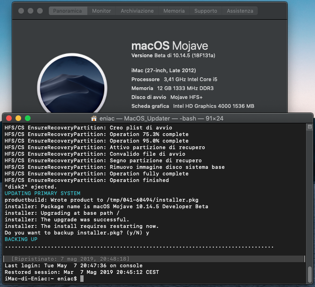Viewport: 315px width, 287px height.
Task: Click the 'Segno partizione di recupero' line
Action: tap(103, 160)
